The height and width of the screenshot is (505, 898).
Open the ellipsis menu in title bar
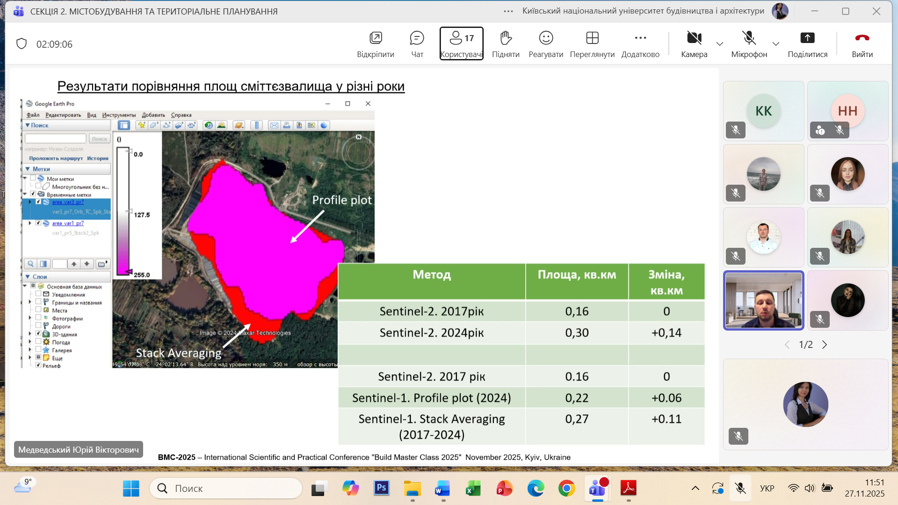coord(508,11)
